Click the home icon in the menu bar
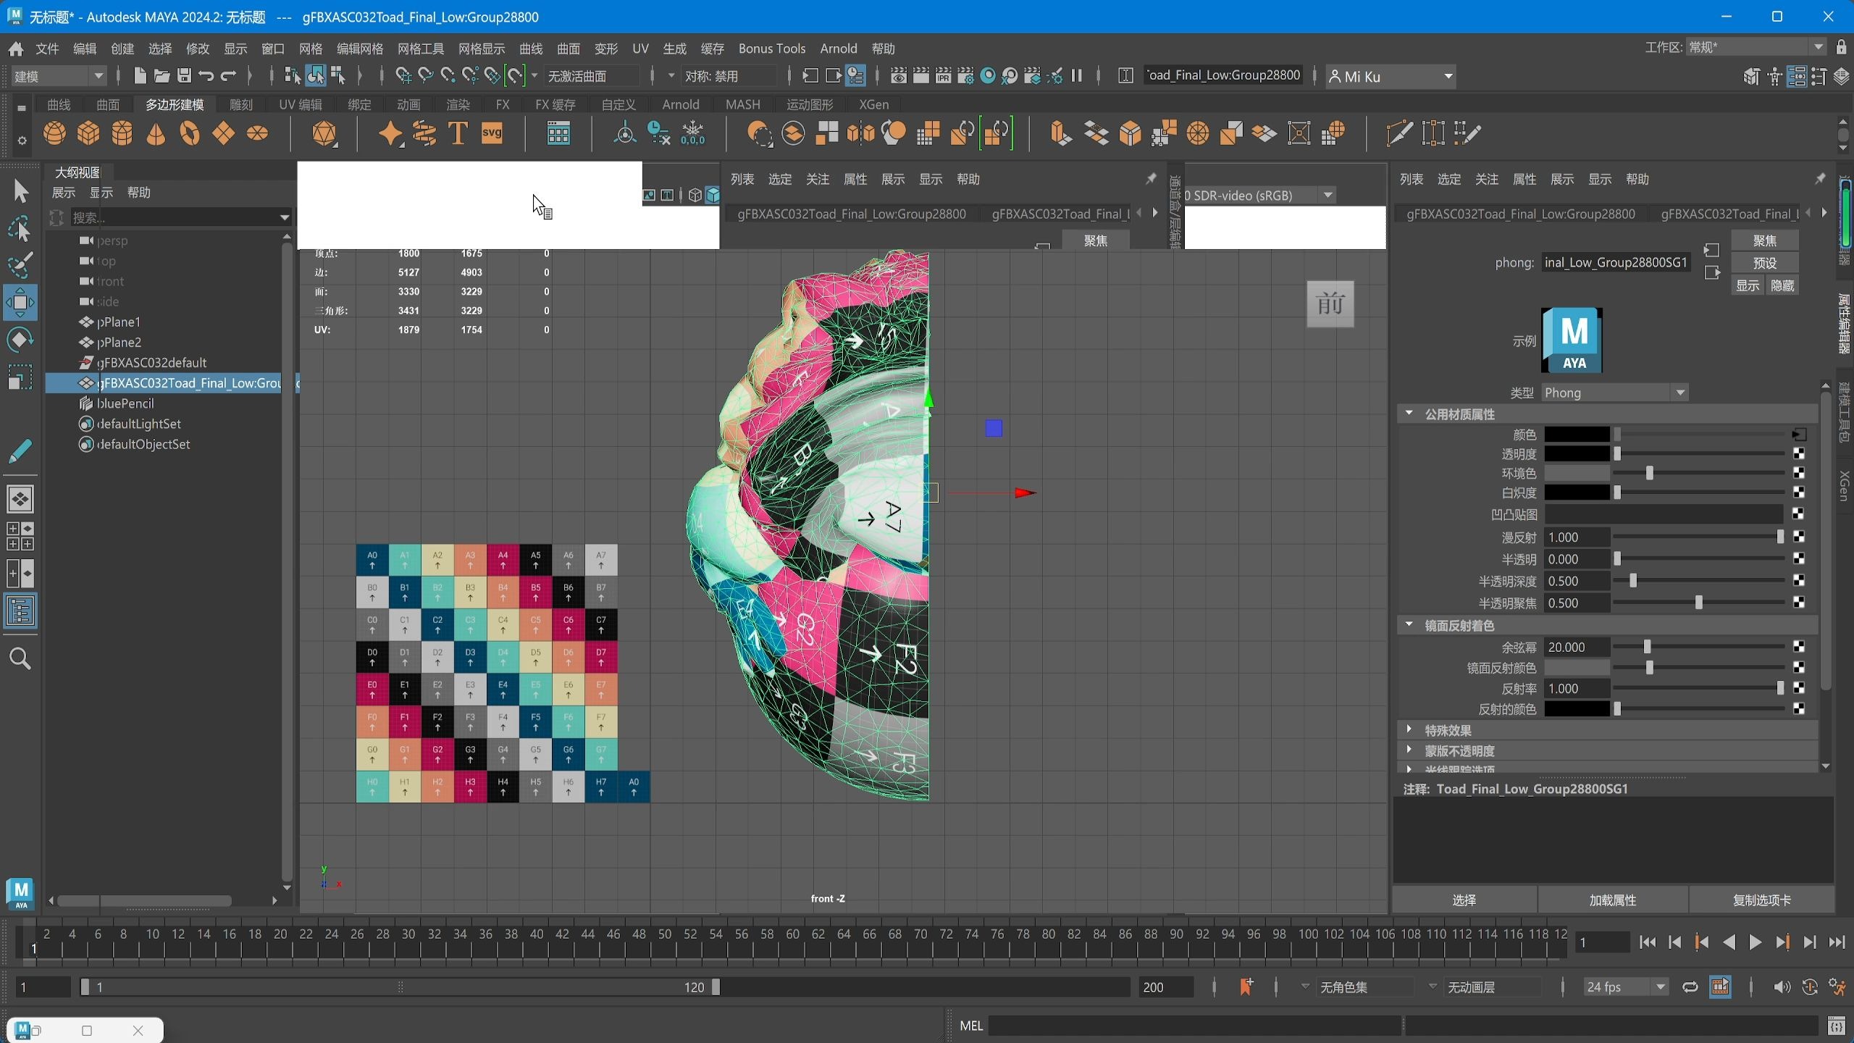This screenshot has height=1043, width=1854. click(15, 49)
